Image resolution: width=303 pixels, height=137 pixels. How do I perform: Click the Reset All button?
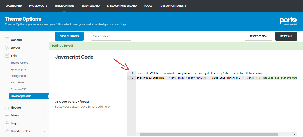pyautogui.click(x=286, y=36)
